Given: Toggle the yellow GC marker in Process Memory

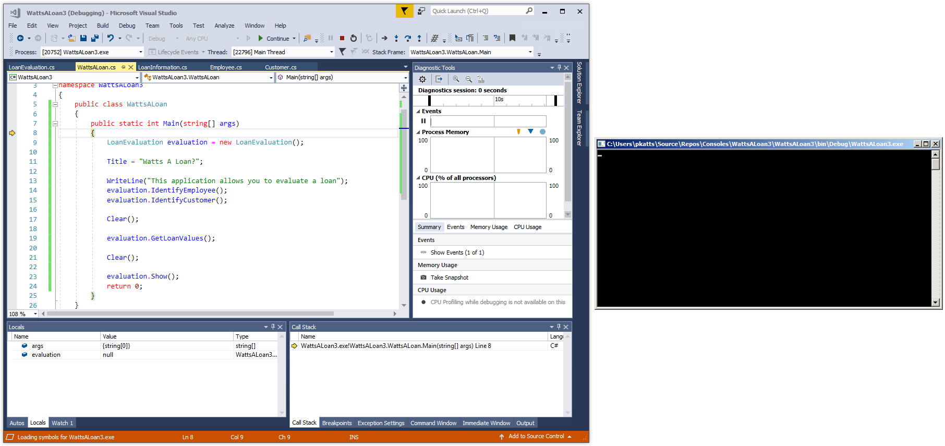Looking at the screenshot, I should coord(518,131).
